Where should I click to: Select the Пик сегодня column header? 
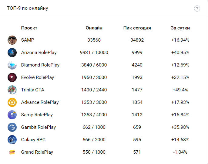[x=137, y=28]
